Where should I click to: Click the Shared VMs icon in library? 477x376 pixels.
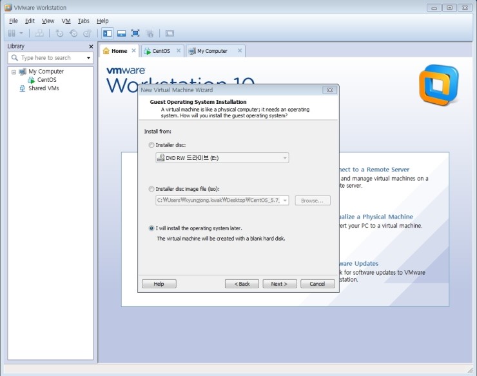tap(22, 88)
